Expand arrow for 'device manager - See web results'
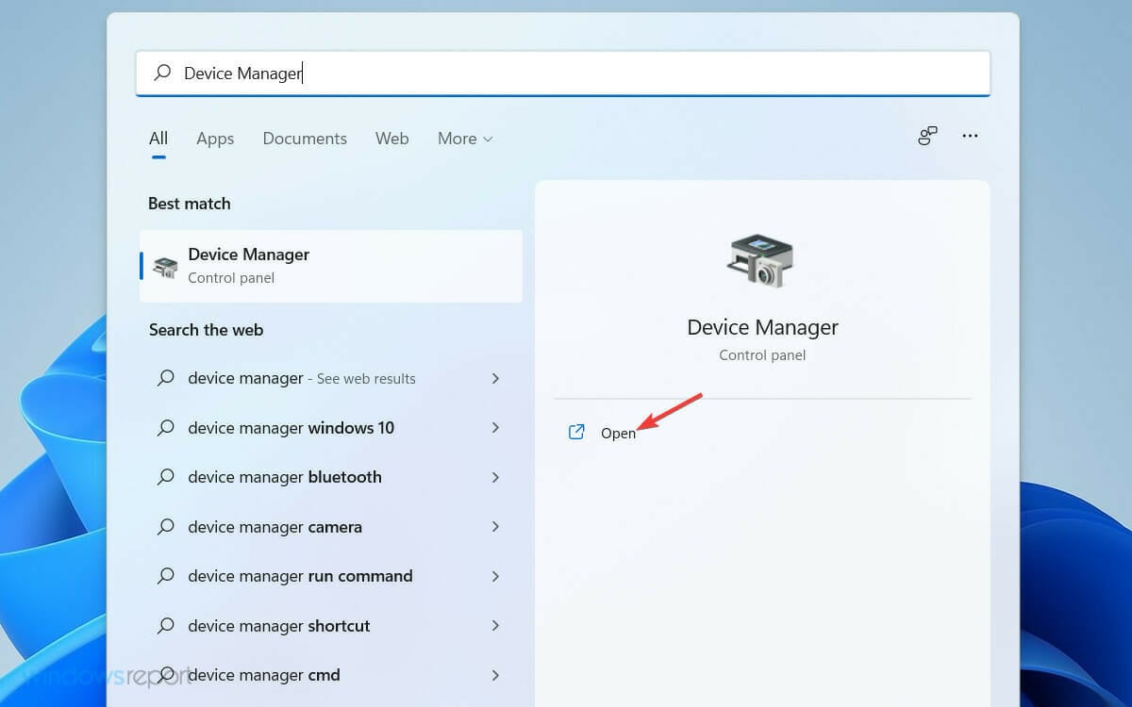This screenshot has height=707, width=1132. click(495, 378)
